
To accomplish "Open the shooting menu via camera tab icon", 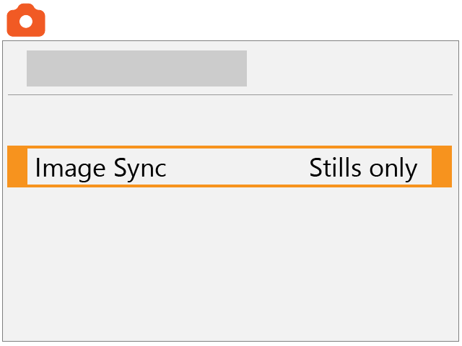I will 26,20.
